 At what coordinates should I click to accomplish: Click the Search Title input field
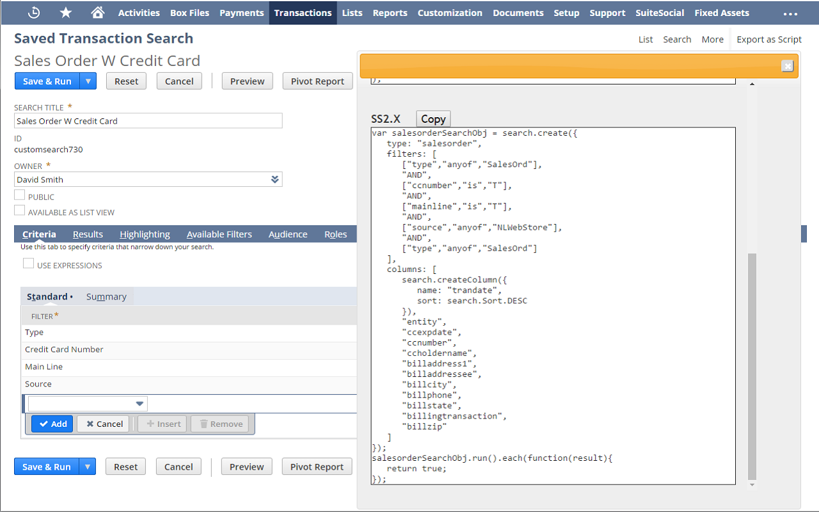pyautogui.click(x=148, y=120)
